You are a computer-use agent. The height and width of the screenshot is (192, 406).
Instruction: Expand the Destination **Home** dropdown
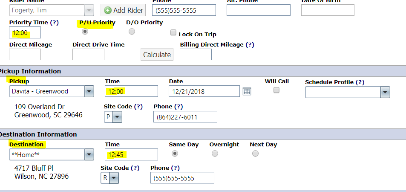click(89, 154)
